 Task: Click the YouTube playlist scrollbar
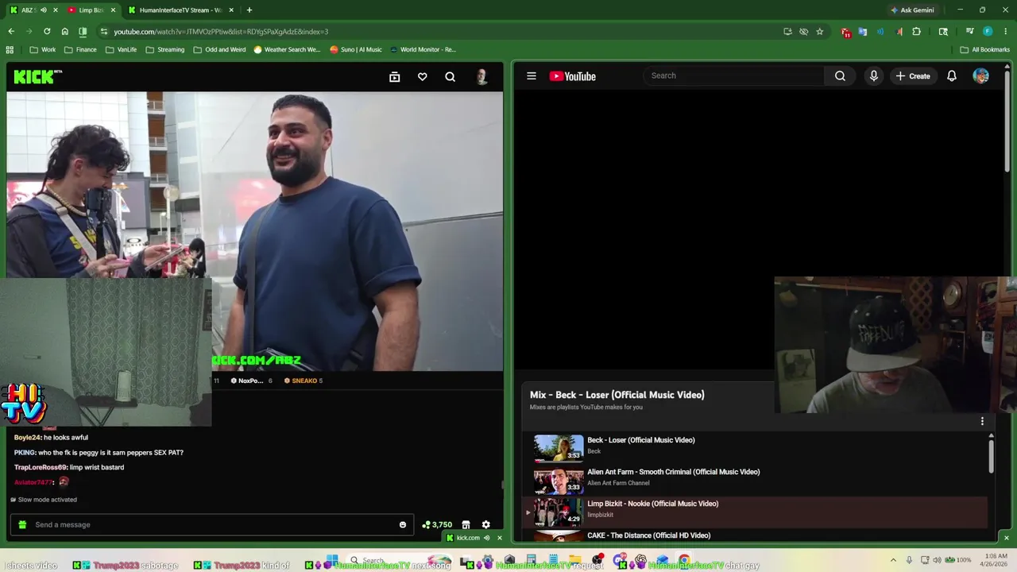click(991, 455)
